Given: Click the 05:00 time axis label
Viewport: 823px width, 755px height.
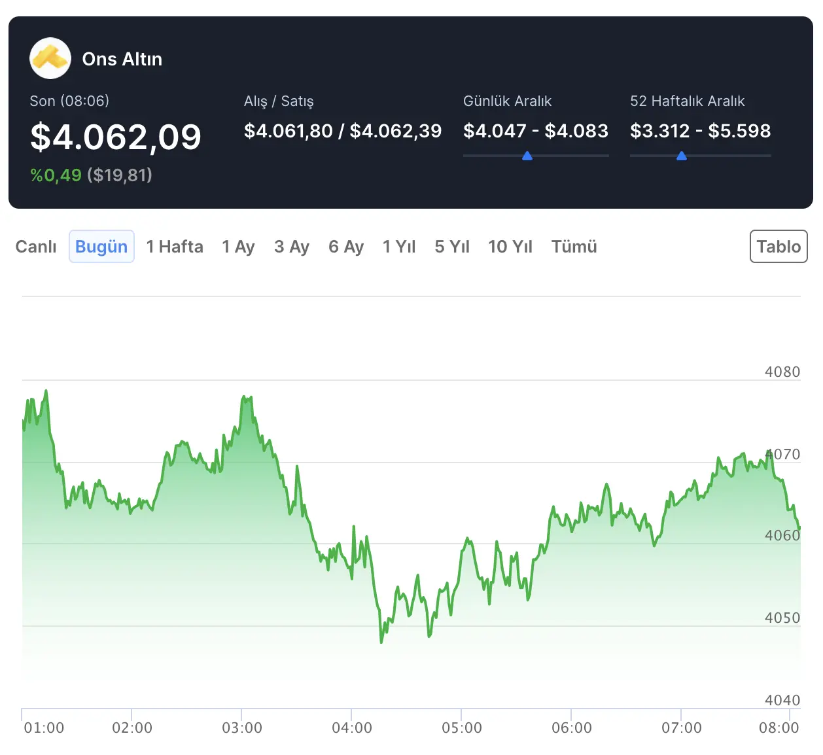Looking at the screenshot, I should click(x=462, y=728).
